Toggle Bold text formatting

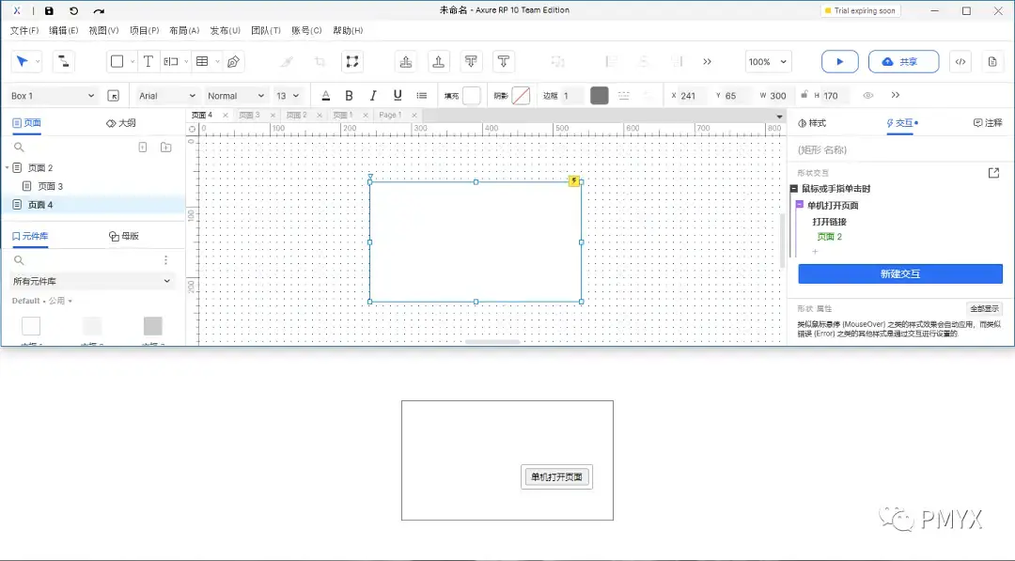pyautogui.click(x=349, y=96)
